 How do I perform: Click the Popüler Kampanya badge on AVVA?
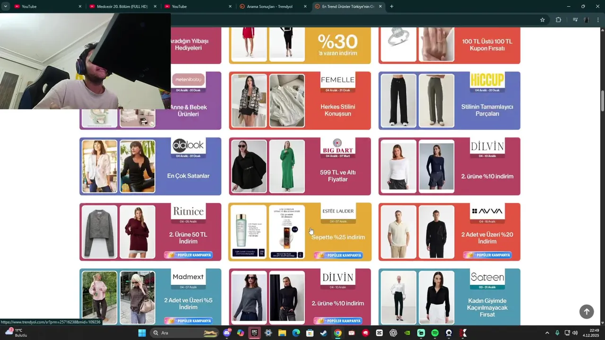point(487,255)
